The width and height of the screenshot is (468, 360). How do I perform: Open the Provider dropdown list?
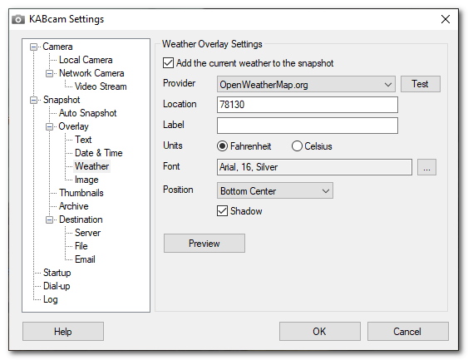coord(306,84)
